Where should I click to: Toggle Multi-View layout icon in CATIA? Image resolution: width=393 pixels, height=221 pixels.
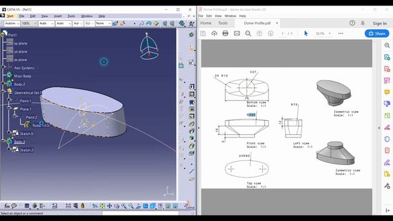coord(146,206)
